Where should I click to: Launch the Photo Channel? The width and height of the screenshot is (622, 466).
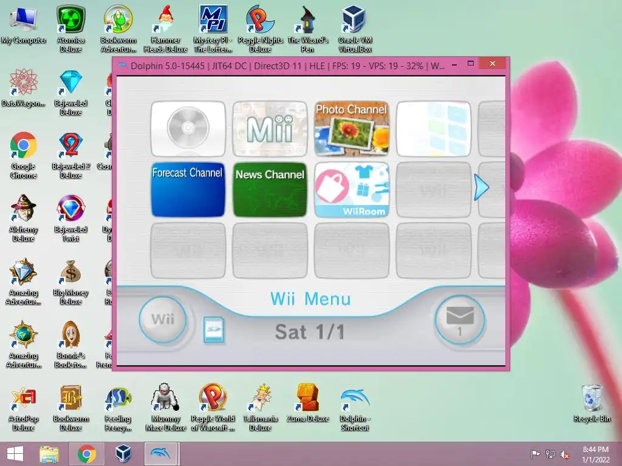pyautogui.click(x=352, y=129)
